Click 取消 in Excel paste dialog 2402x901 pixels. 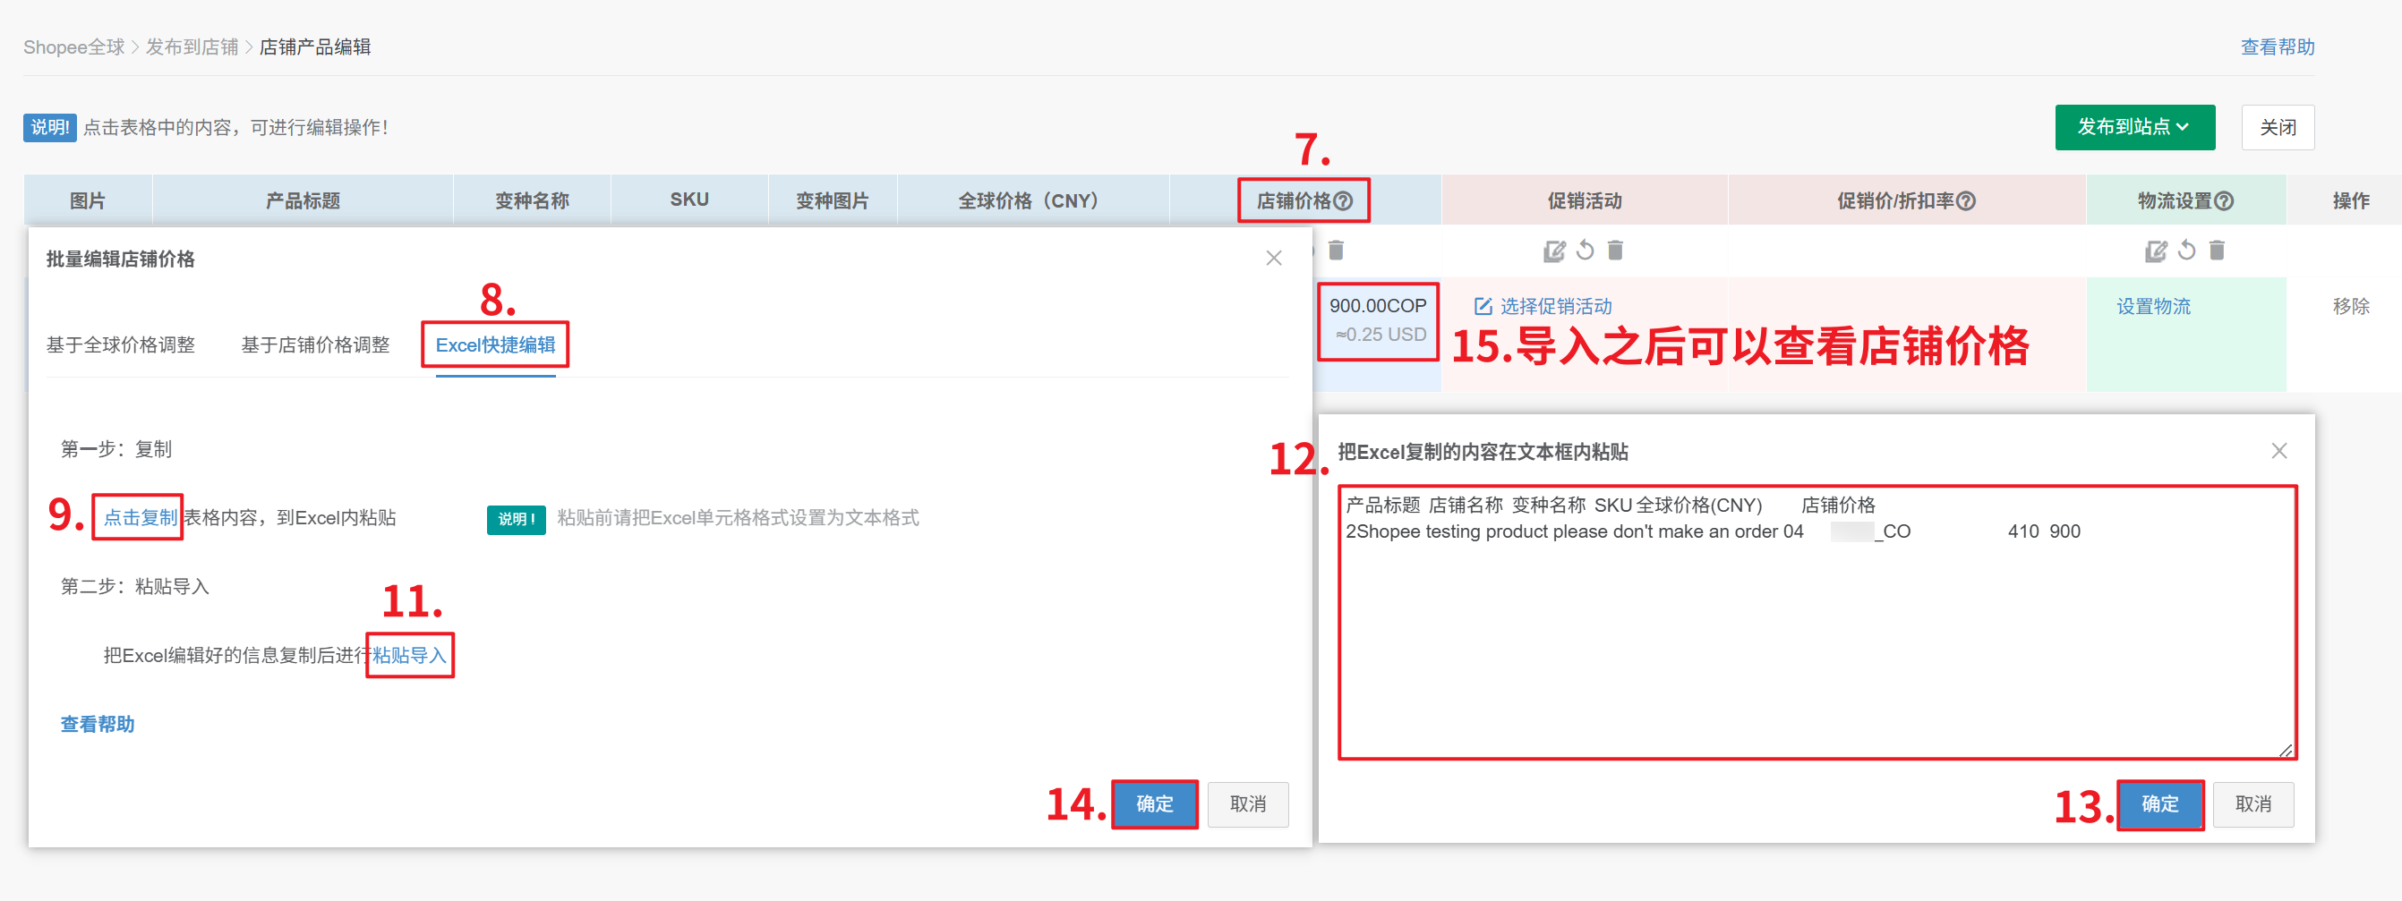point(2252,803)
